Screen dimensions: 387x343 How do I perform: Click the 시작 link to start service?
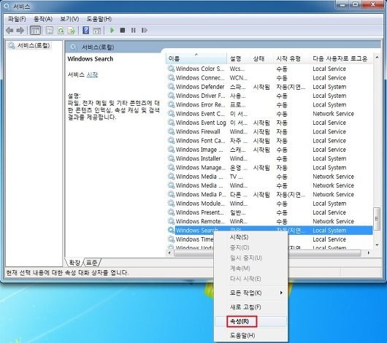tap(92, 74)
